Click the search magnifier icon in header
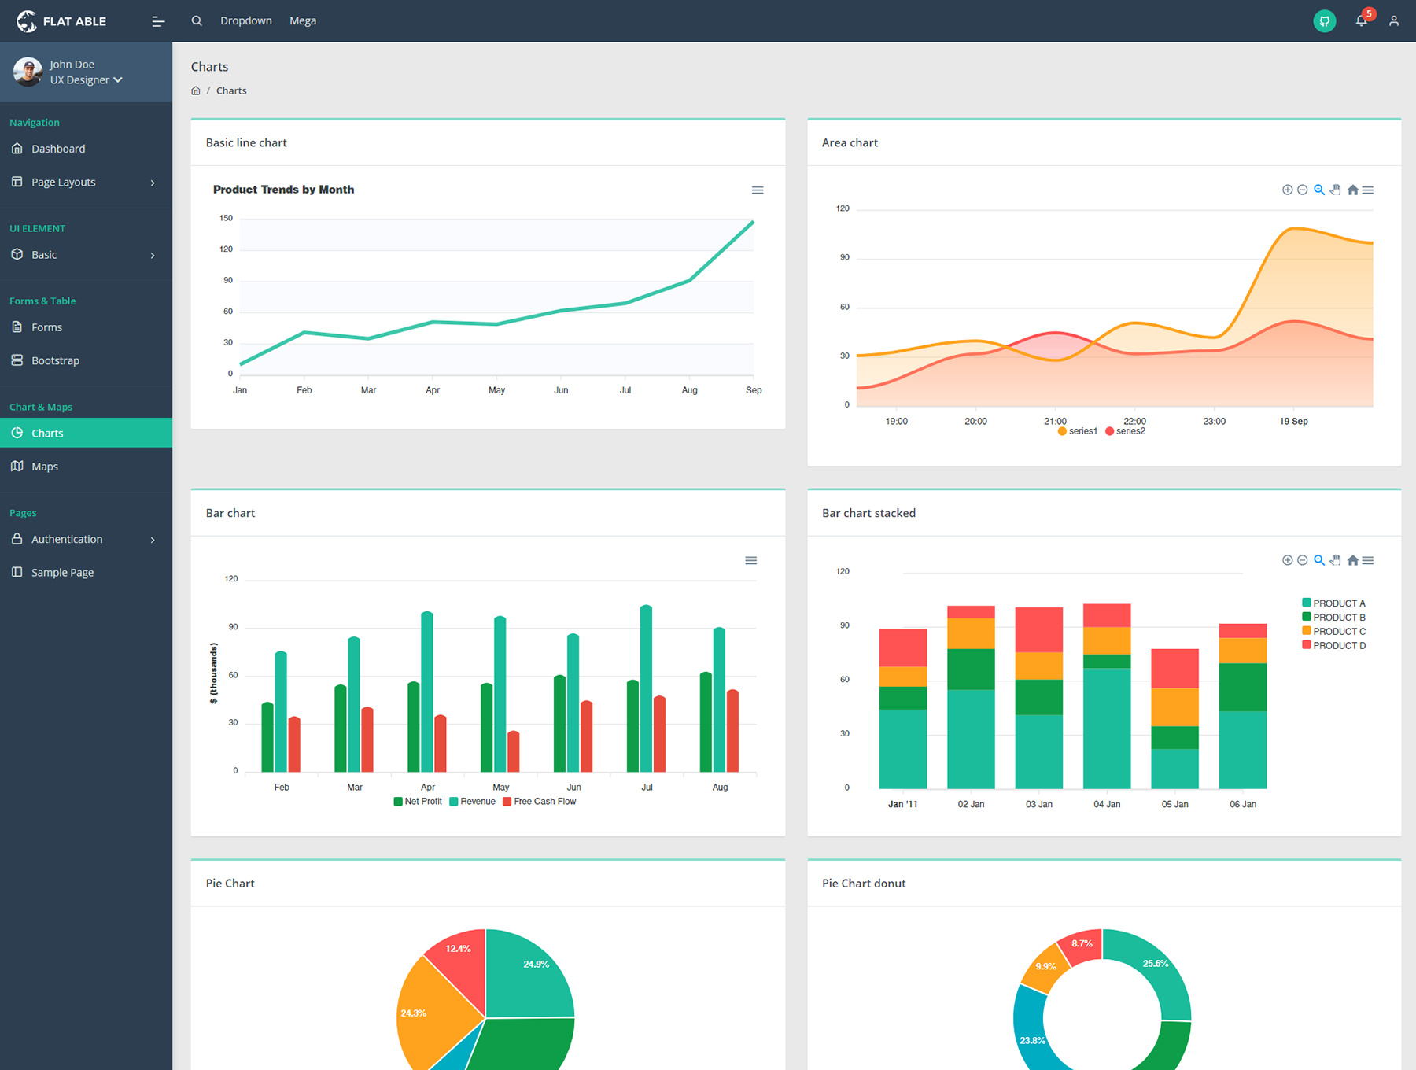 (x=197, y=21)
